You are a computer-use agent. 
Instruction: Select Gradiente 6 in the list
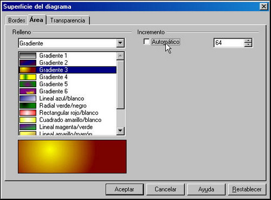coord(68,91)
